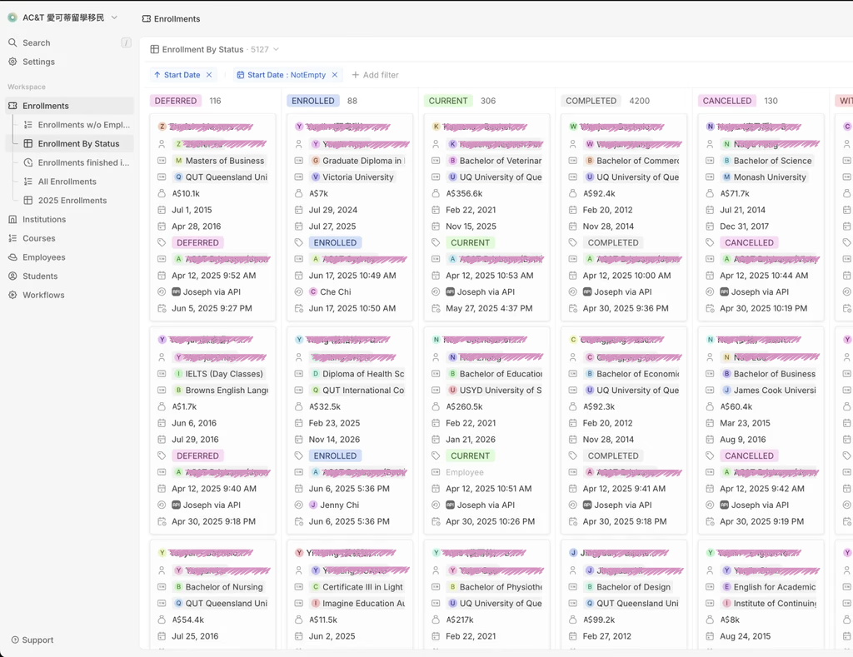Click Add filter

pos(376,75)
